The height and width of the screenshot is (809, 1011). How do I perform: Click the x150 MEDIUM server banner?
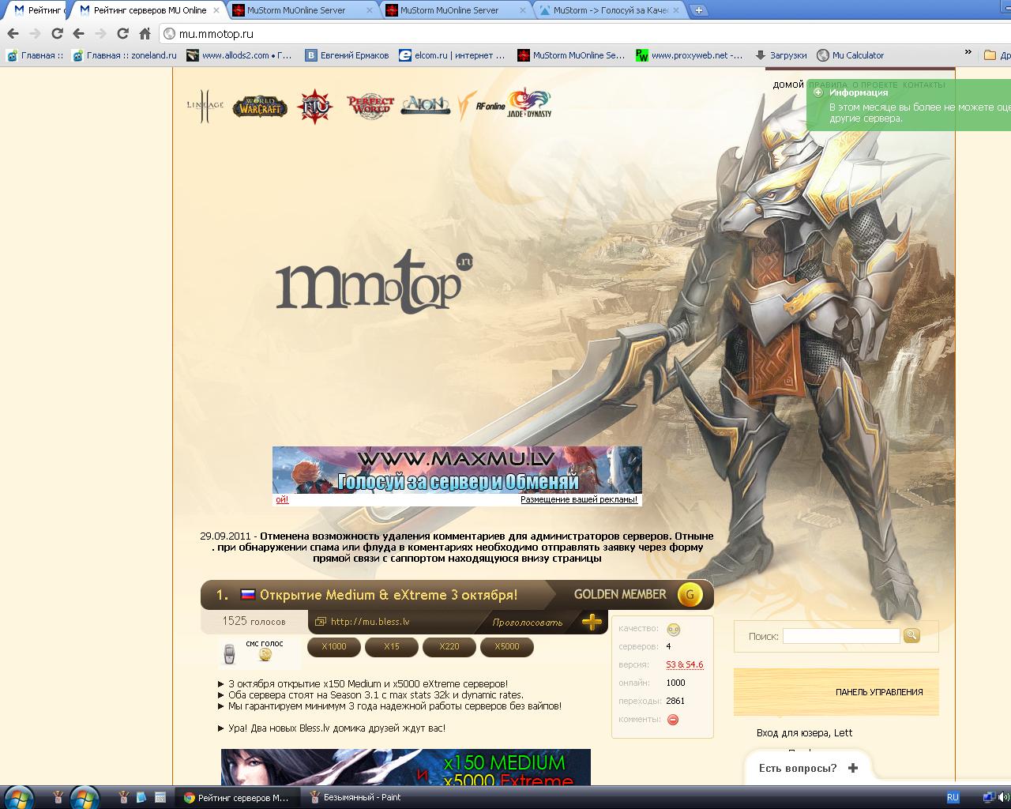tap(406, 767)
